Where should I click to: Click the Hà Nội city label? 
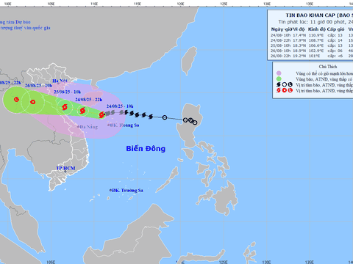click(x=60, y=81)
